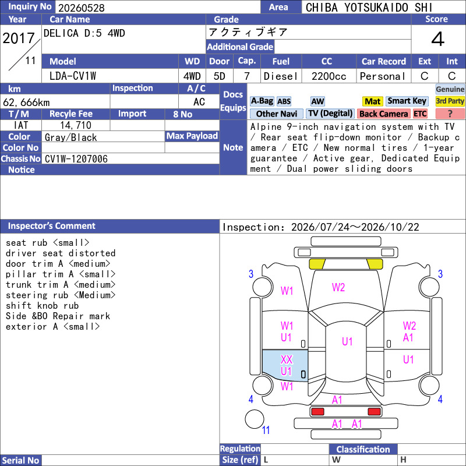Click the W2 A1 marks on right front door
Viewport: 466px width, 466px height.
point(409,331)
